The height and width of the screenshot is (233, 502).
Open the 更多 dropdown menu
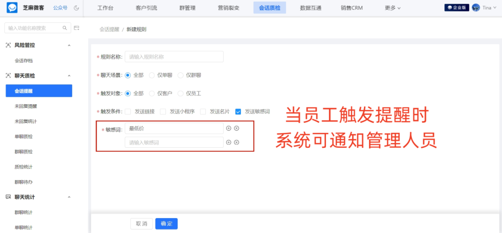pyautogui.click(x=392, y=8)
